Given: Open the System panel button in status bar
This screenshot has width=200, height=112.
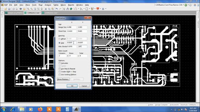Looking at the screenshot, I should click(150, 105).
